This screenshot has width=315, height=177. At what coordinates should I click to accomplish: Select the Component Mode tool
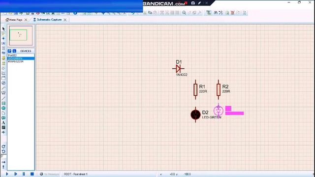pyautogui.click(x=3, y=34)
